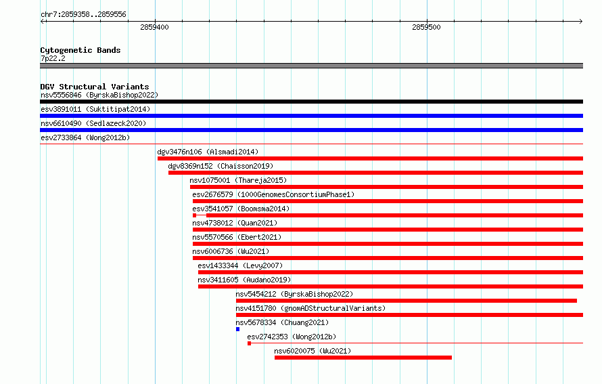Select the red nsv6006736 variant bar
The image size is (602, 384).
[x=388, y=258]
